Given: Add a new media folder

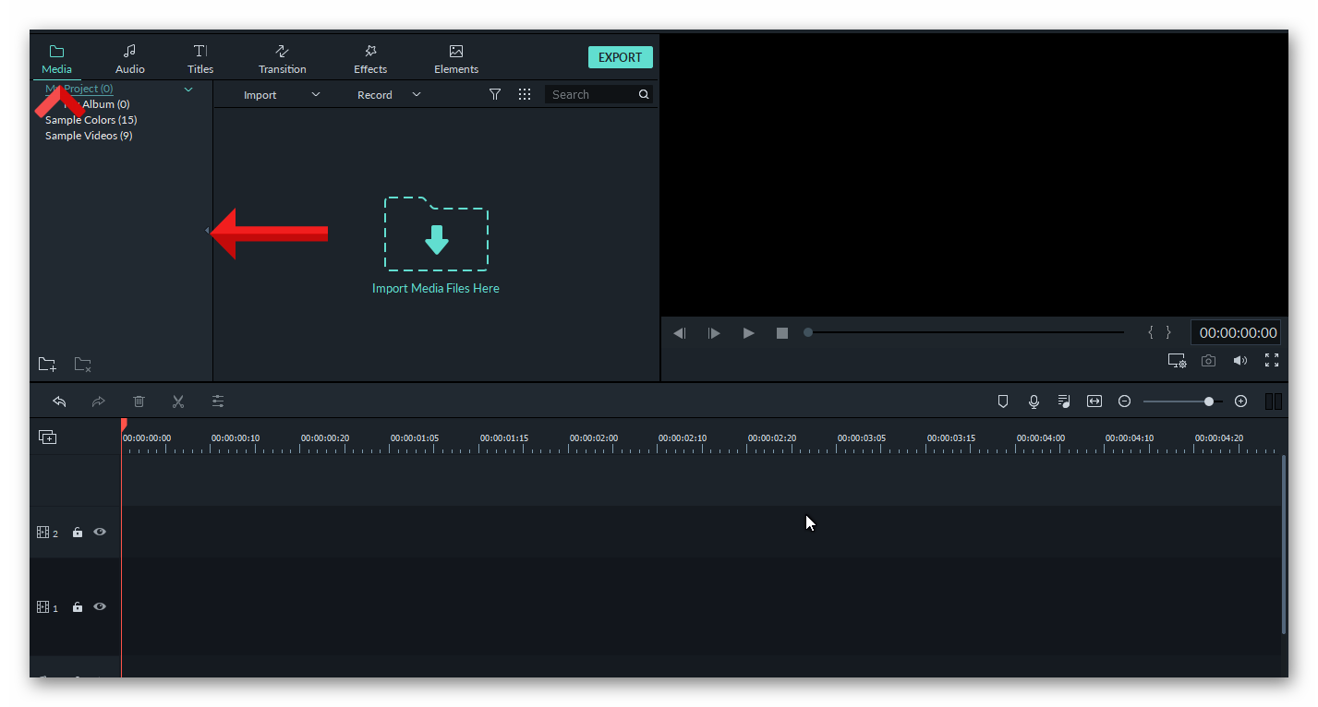Looking at the screenshot, I should point(47,365).
